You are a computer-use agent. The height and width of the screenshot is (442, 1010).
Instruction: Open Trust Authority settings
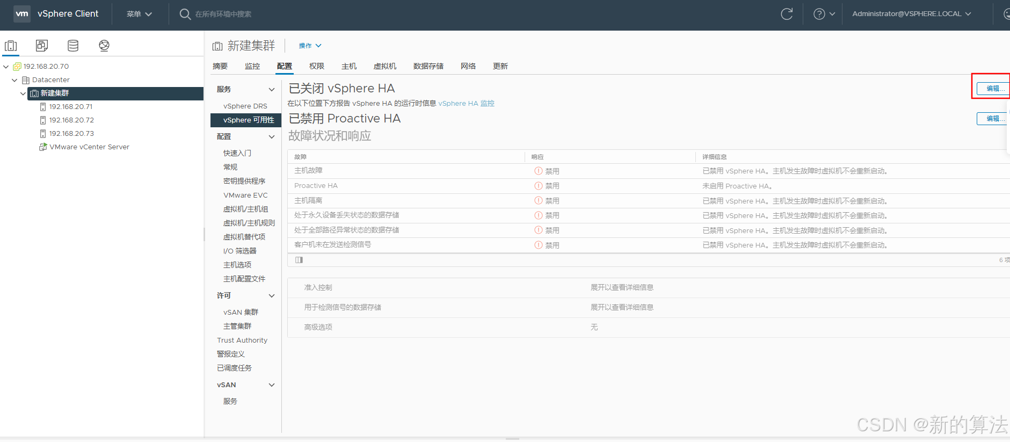pyautogui.click(x=242, y=340)
